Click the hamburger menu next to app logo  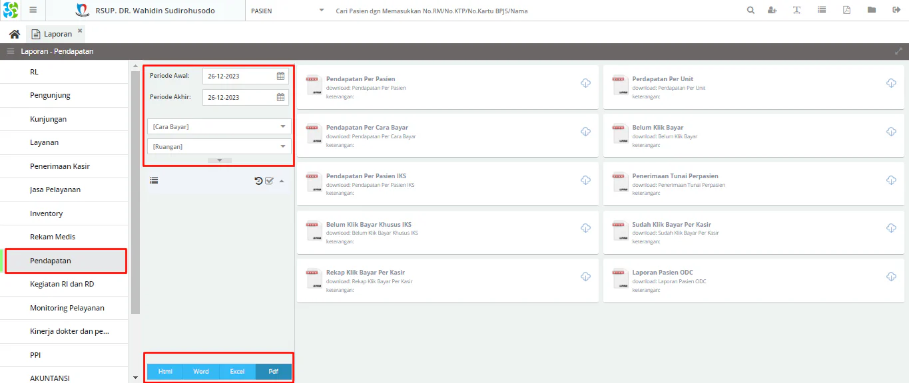[33, 11]
